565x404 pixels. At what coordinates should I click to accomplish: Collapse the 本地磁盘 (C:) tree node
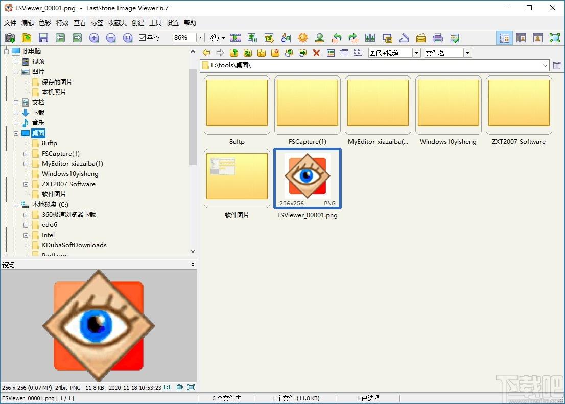(x=16, y=205)
